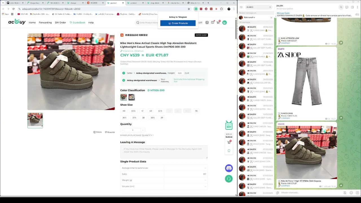Close the 'Este canal' search filter
Image resolution: width=361 pixels, height=203 pixels.
point(271,17)
